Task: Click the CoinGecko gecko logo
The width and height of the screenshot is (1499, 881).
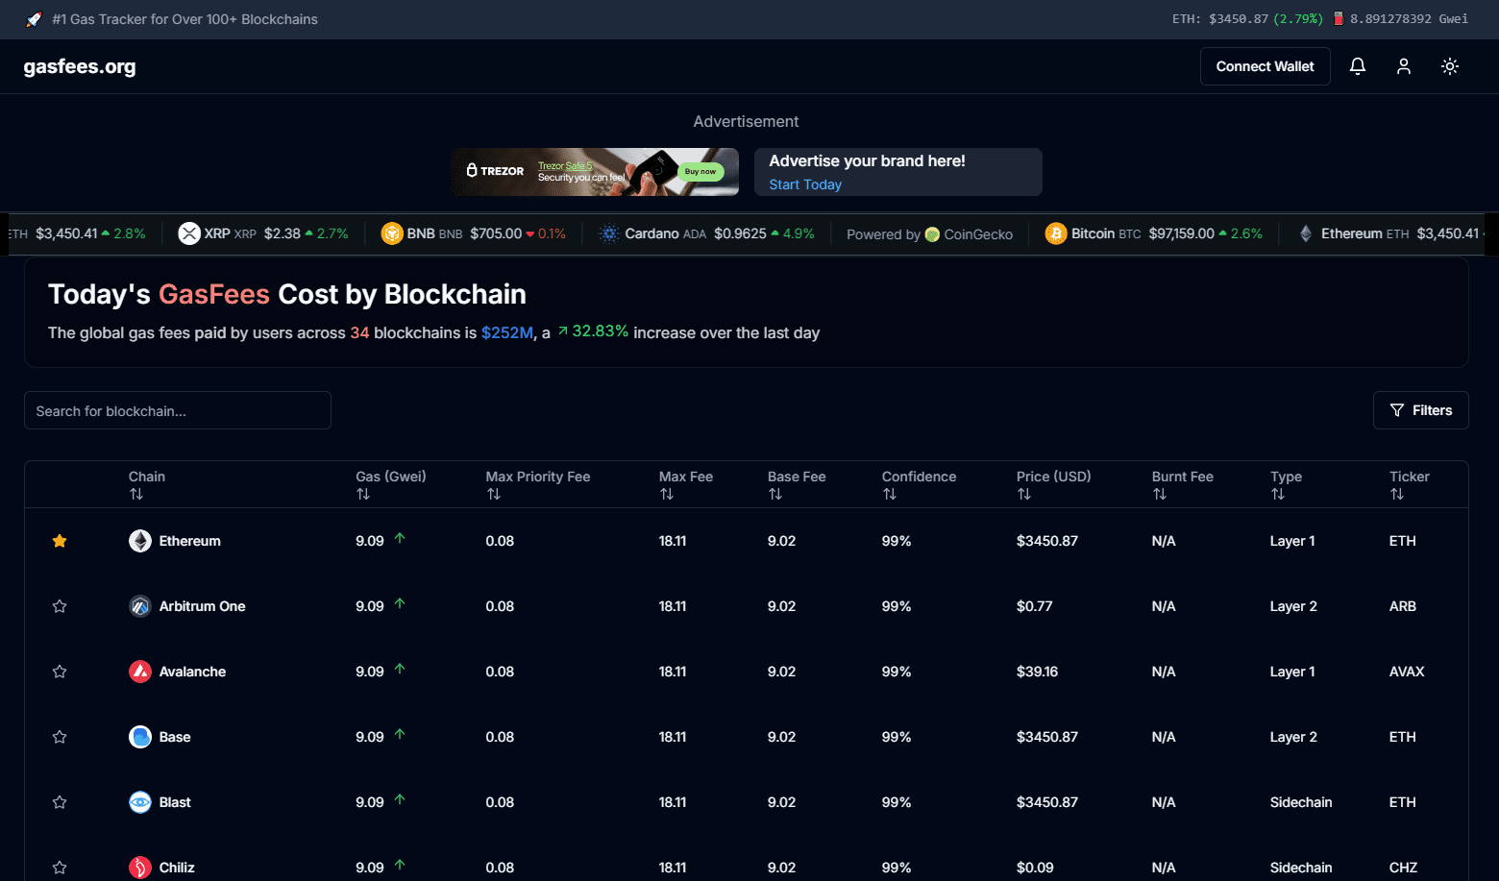Action: (932, 234)
